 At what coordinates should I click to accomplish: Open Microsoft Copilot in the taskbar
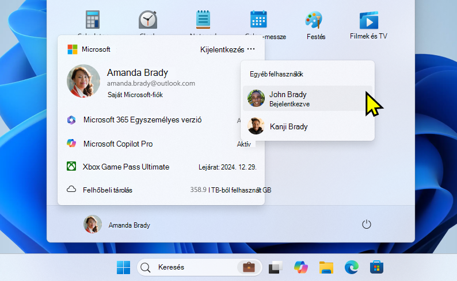pyautogui.click(x=301, y=267)
